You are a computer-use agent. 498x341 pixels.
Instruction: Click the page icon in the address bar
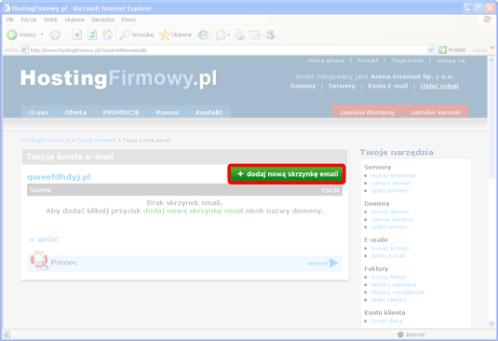25,50
